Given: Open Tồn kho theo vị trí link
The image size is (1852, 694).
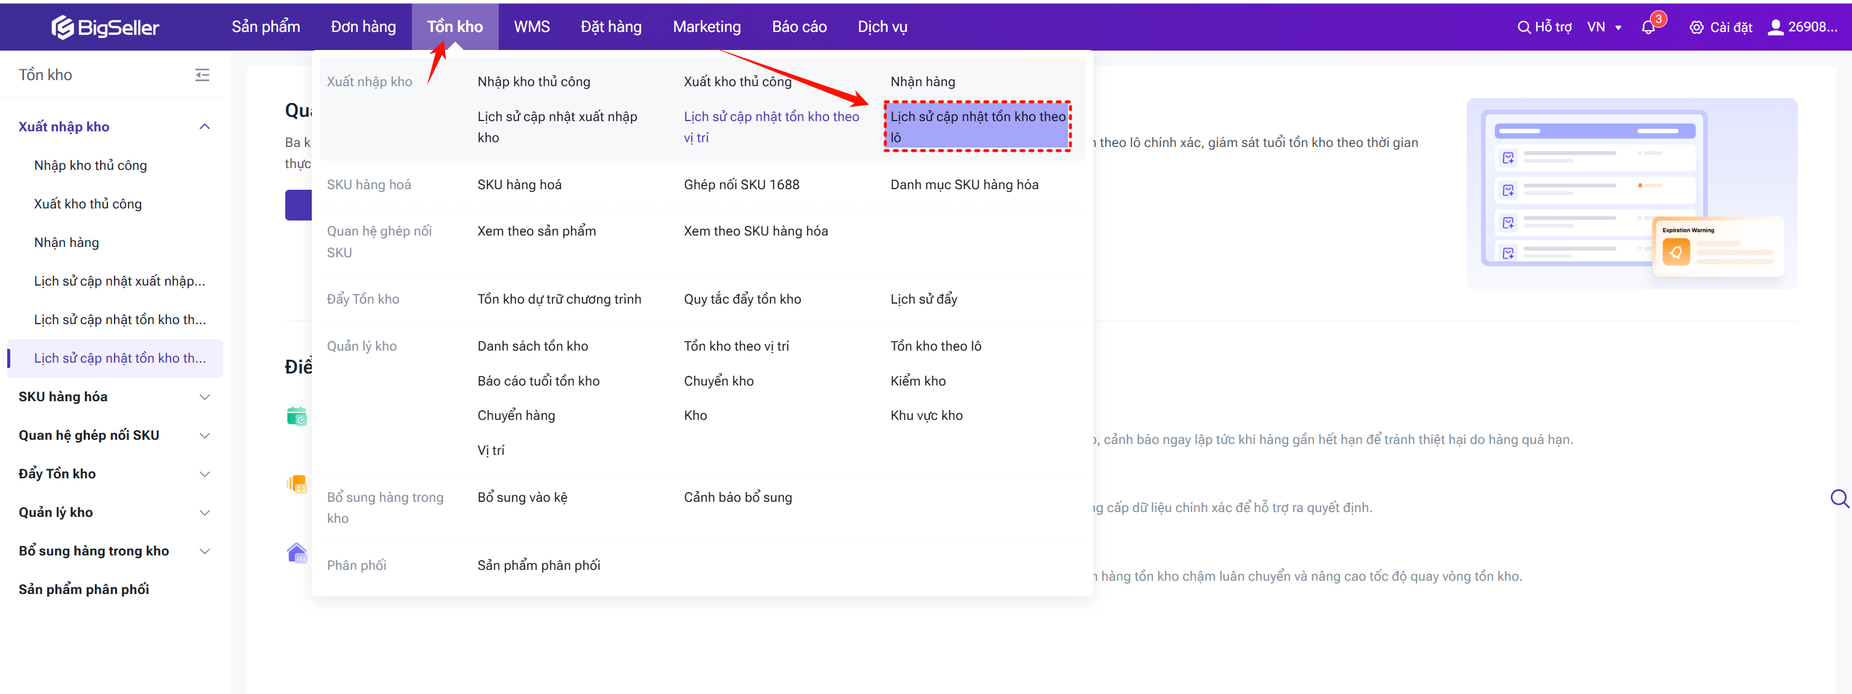Looking at the screenshot, I should [x=736, y=346].
